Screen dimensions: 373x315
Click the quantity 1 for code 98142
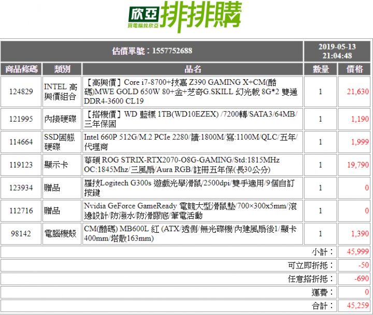click(x=321, y=233)
